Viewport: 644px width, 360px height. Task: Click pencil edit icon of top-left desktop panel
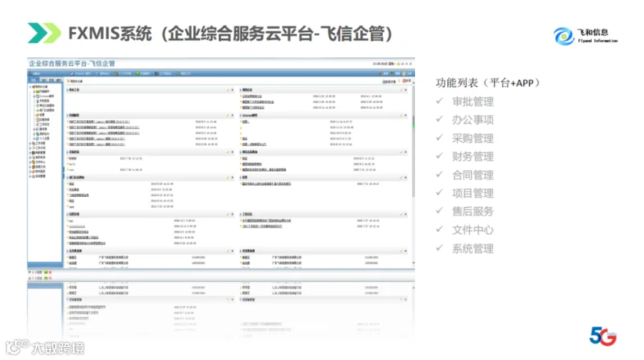pyautogui.click(x=228, y=89)
